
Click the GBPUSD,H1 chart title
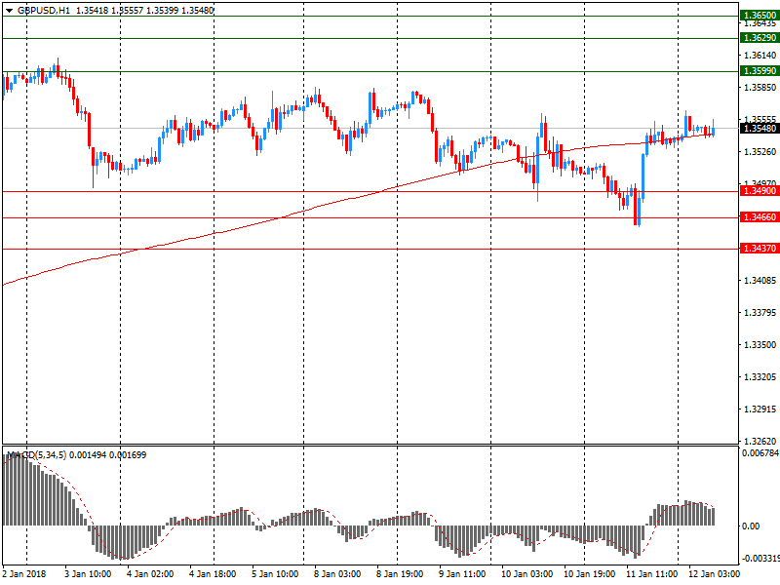click(x=44, y=11)
